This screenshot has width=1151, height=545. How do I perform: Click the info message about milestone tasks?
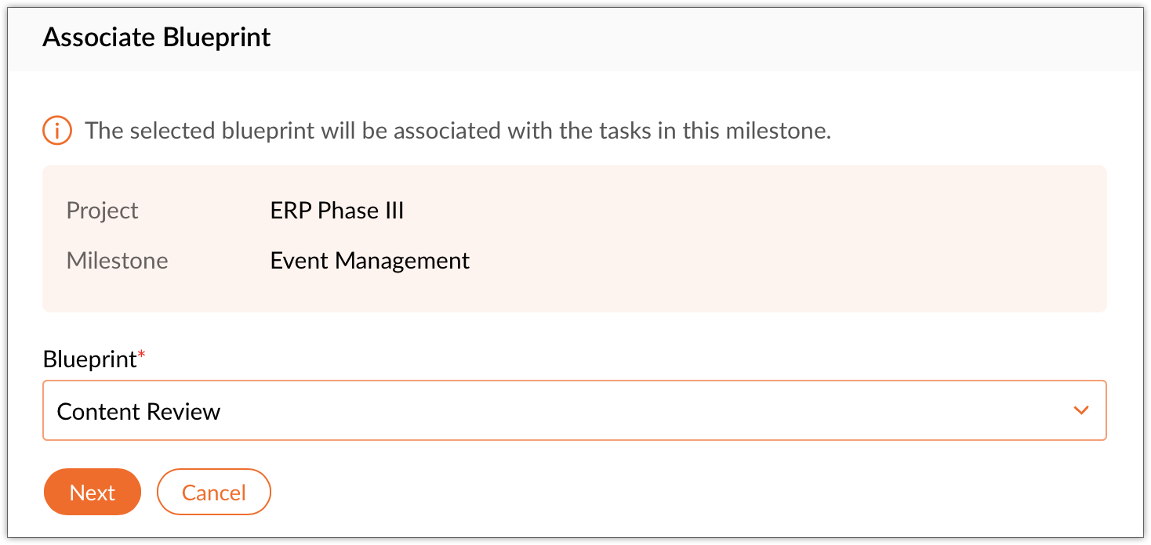click(458, 131)
